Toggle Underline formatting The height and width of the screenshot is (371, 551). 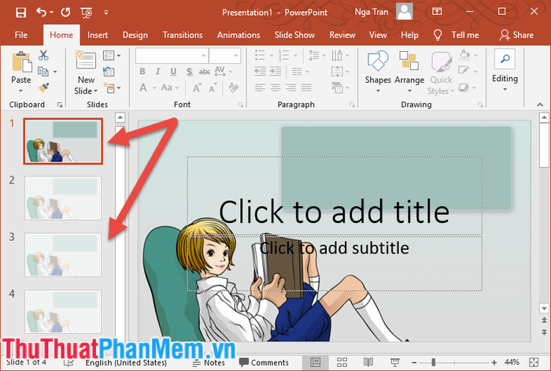173,72
